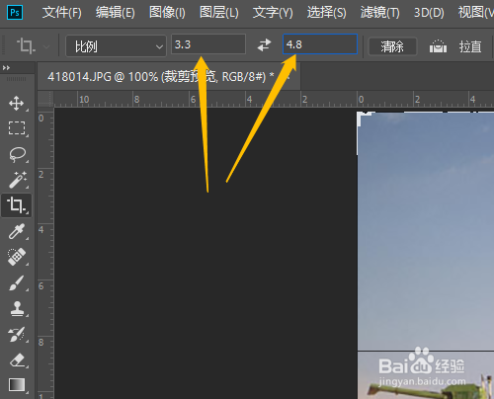Select the Rectangular Marquee tool
This screenshot has width=494, height=399.
(17, 128)
